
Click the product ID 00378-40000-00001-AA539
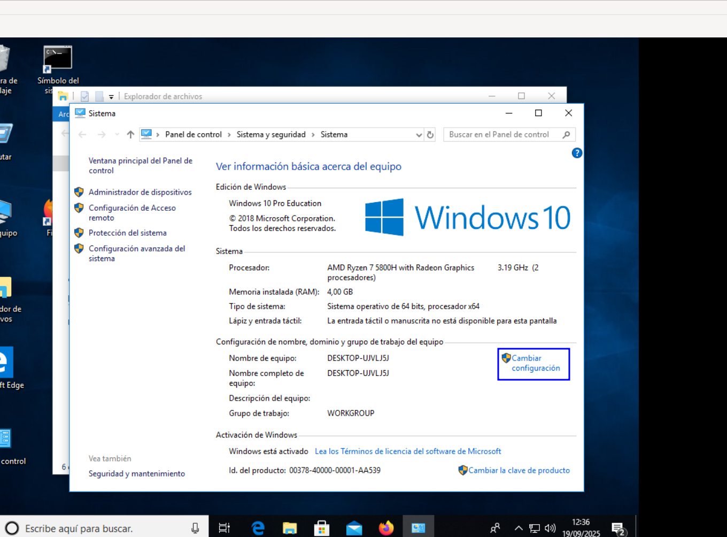tap(335, 470)
